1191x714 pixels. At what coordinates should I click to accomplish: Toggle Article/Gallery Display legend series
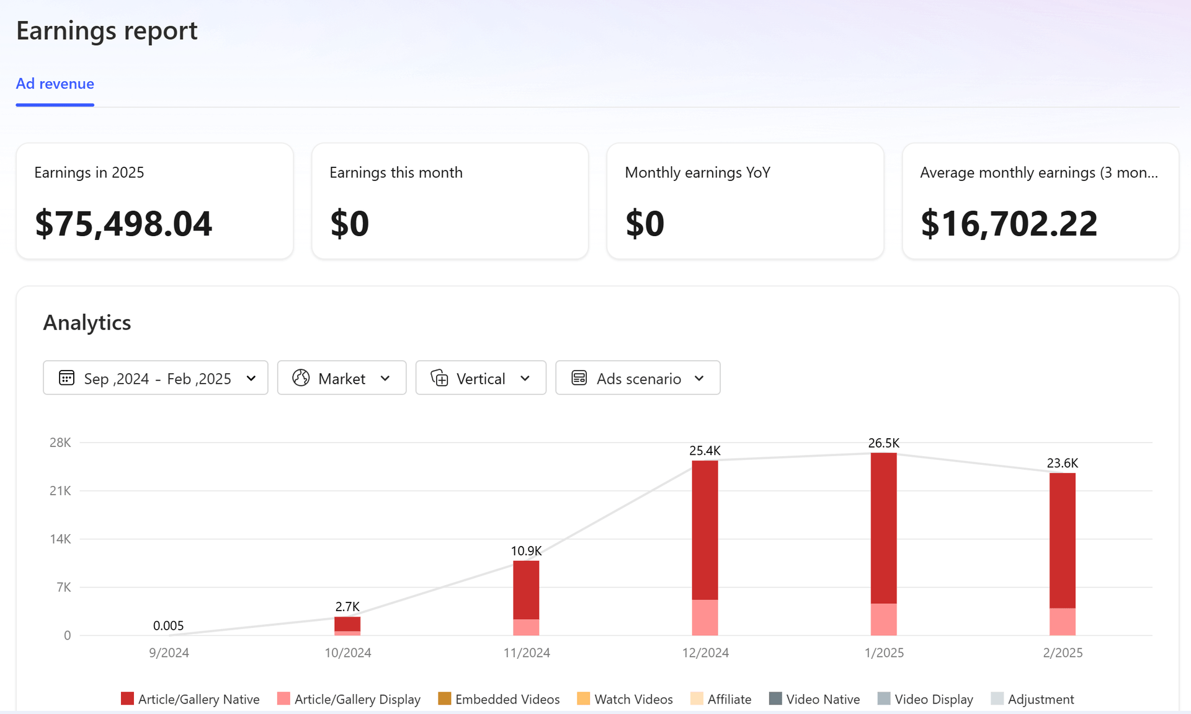pos(357,699)
